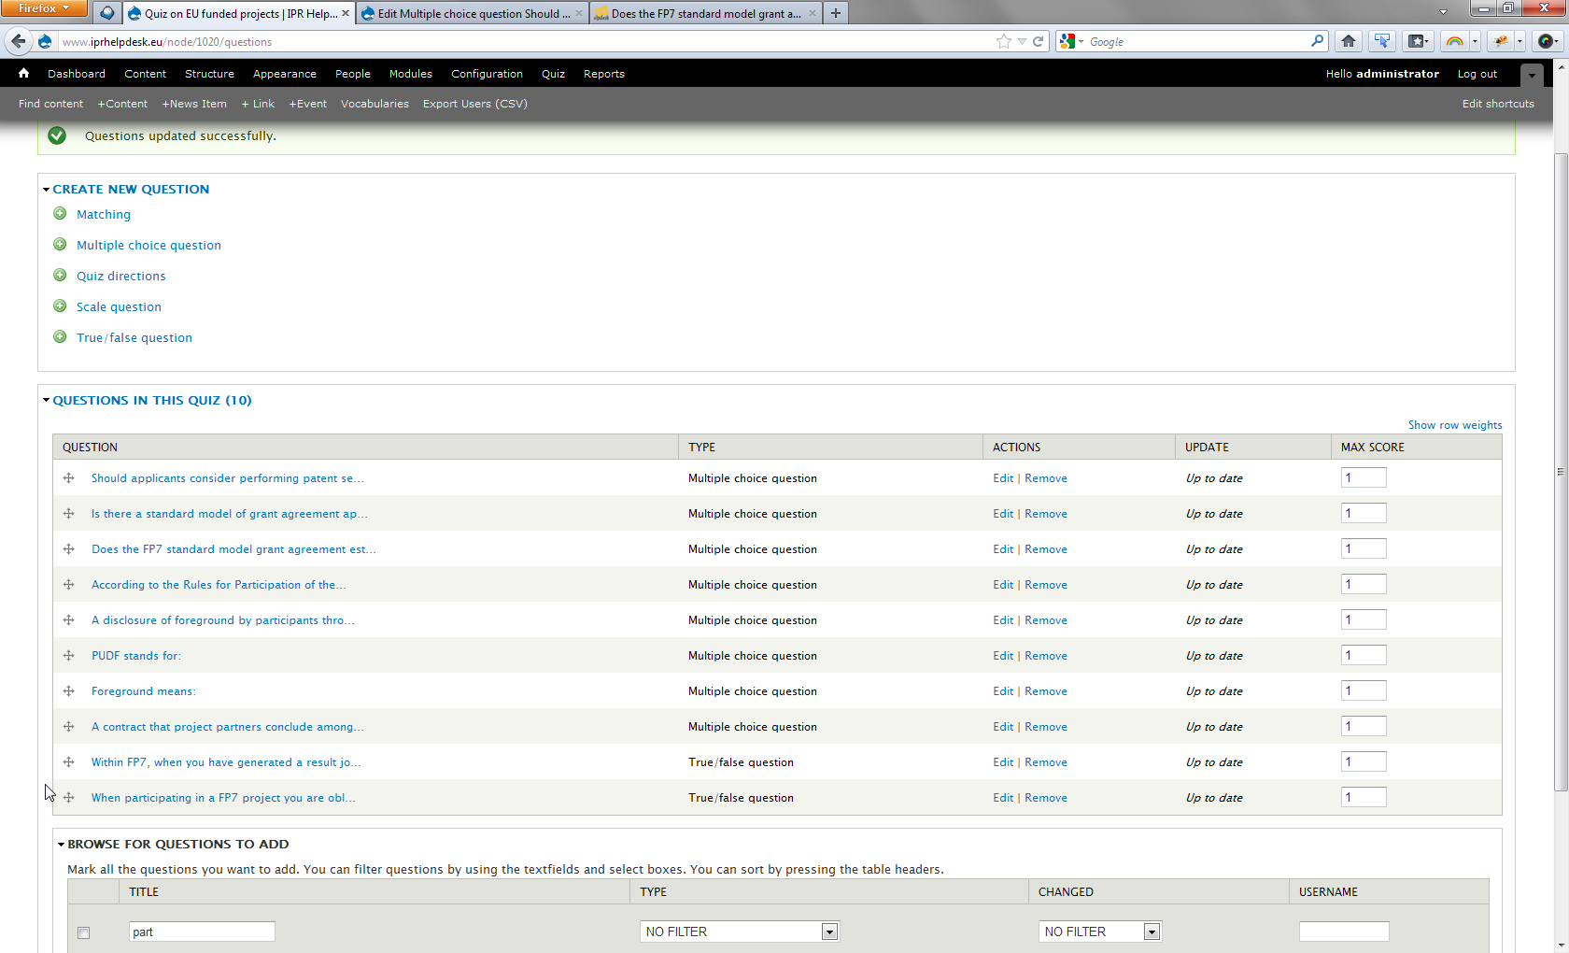Click the Edit shortcuts link
Screen dimensions: 1569x953
pyautogui.click(x=1498, y=104)
